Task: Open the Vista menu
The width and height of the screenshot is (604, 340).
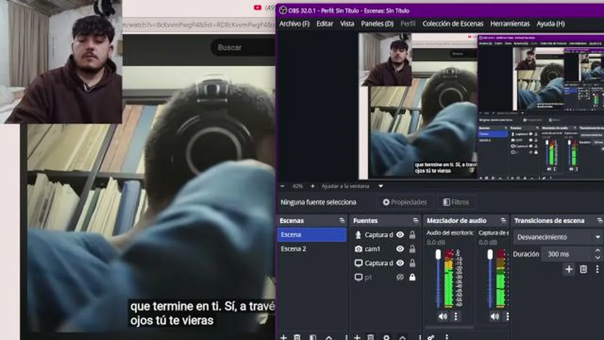Action: 347,24
